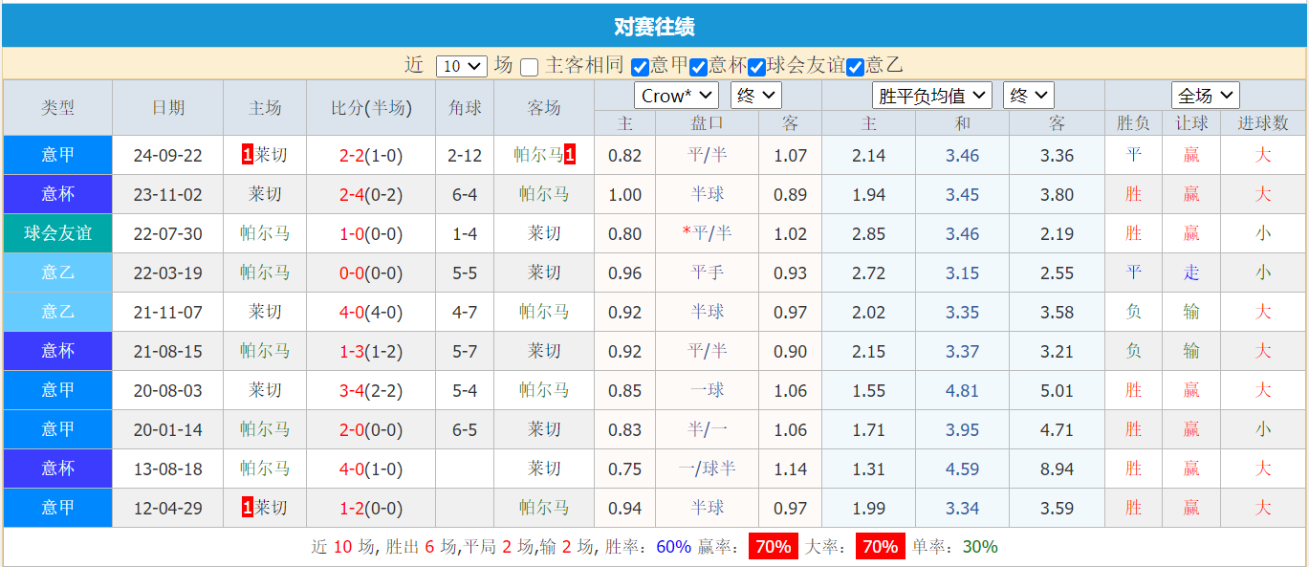Uncheck the 意乙 league filter checkbox

(855, 65)
